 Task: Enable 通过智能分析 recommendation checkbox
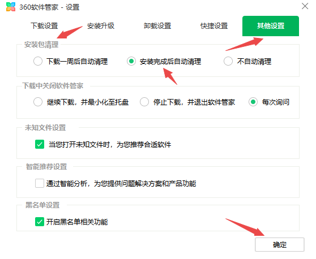(x=40, y=183)
